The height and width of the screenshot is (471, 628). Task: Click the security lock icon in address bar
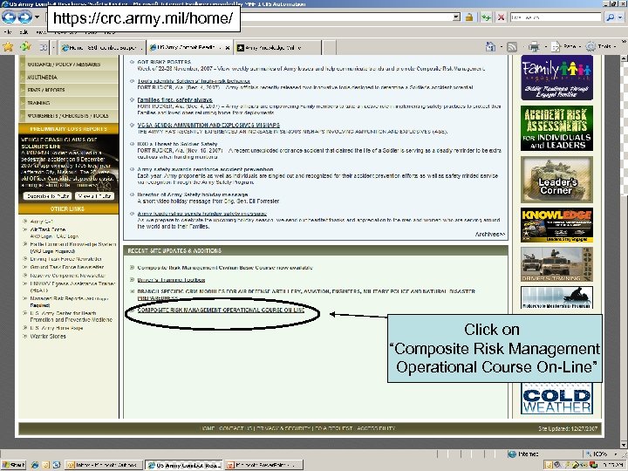point(469,17)
